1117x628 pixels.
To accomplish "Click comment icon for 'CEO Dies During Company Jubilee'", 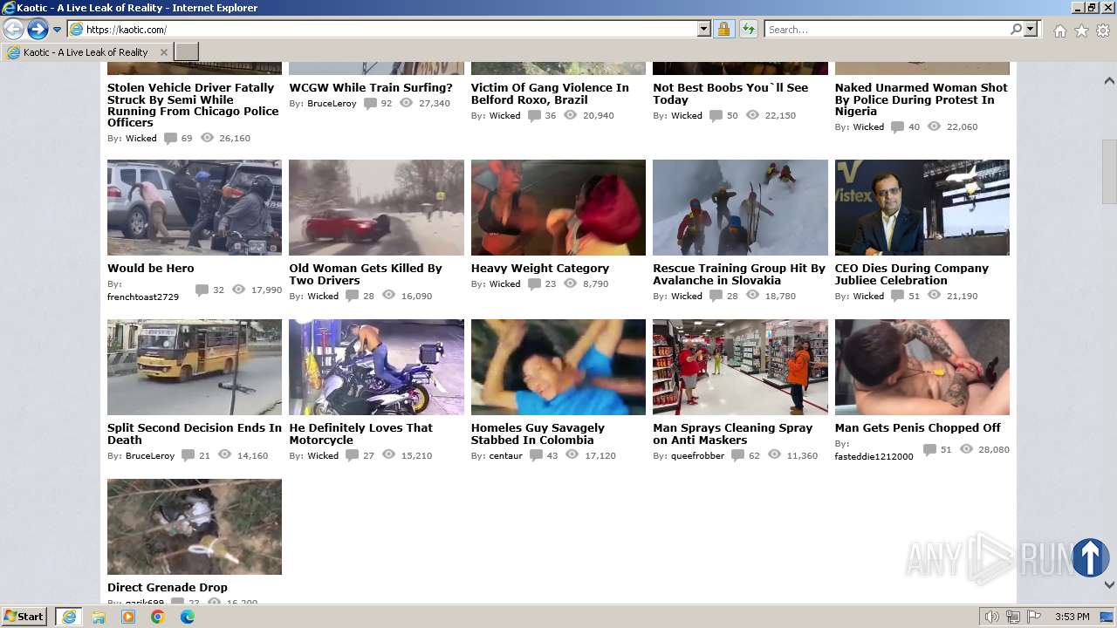I will 898,297.
